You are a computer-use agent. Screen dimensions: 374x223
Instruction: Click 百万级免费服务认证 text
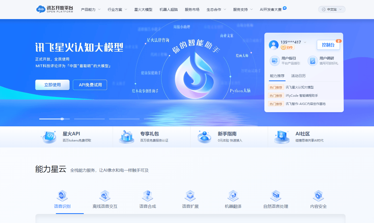154,141
